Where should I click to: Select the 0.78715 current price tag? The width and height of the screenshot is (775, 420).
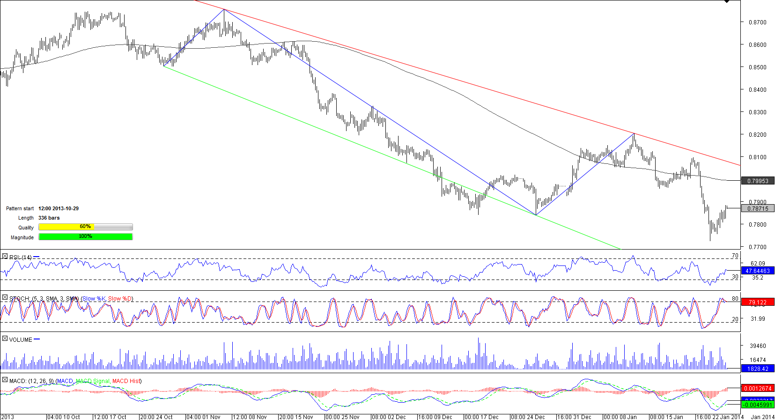pyautogui.click(x=758, y=209)
